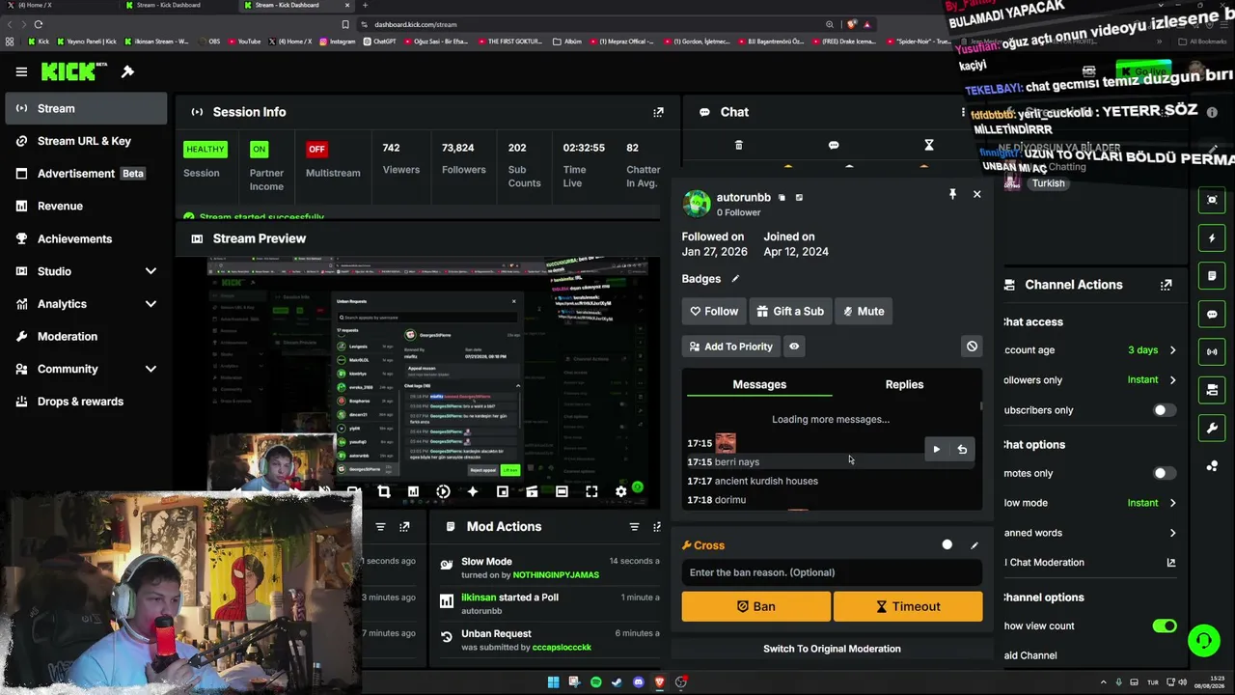Open the green support chat bubble
The width and height of the screenshot is (1235, 695).
(x=1203, y=640)
